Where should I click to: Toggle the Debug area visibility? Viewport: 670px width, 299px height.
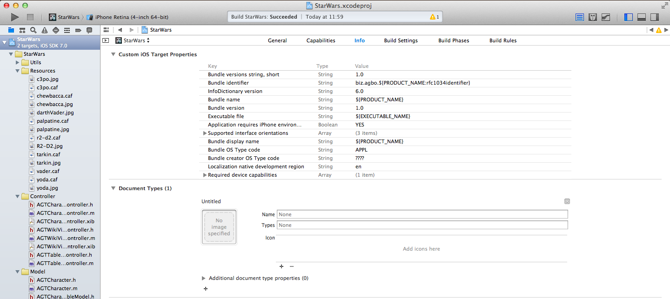pyautogui.click(x=642, y=17)
